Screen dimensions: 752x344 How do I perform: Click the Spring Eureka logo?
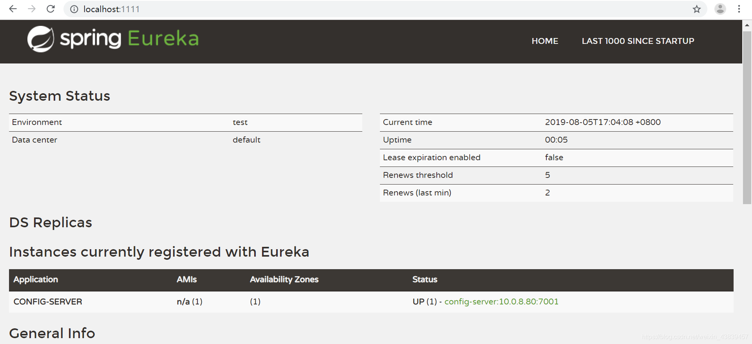click(x=113, y=39)
